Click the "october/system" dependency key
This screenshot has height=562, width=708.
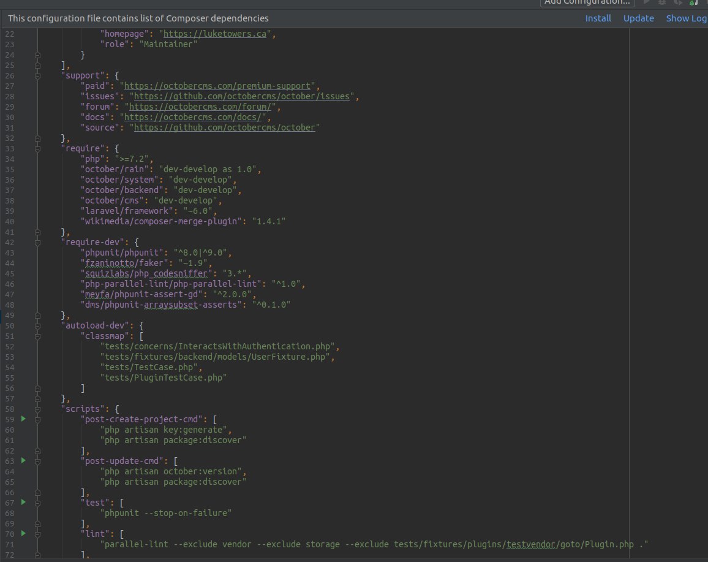point(119,180)
